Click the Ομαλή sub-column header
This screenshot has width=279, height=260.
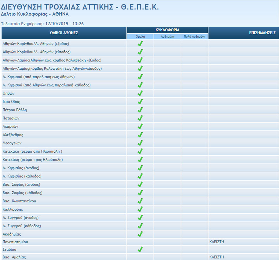click(x=140, y=37)
